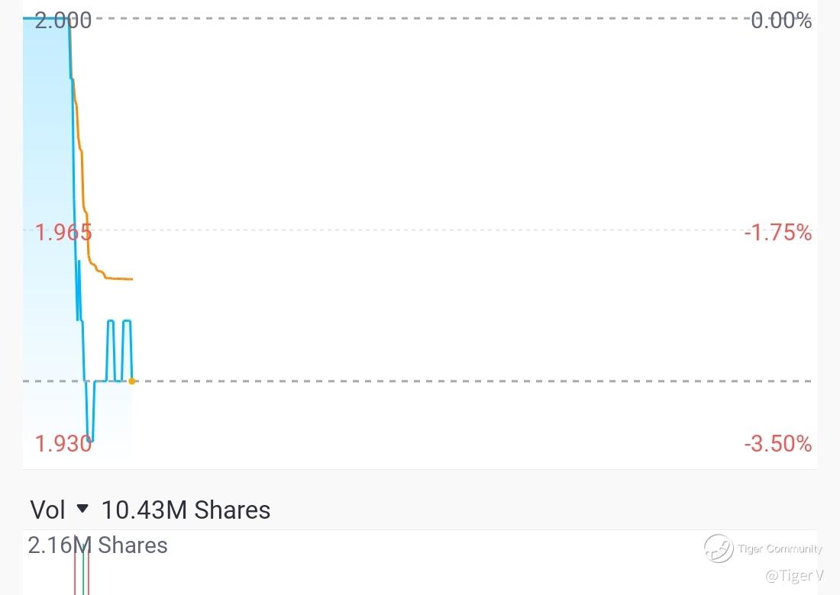Click the -3.50% percentage axis label
The width and height of the screenshot is (840, 595).
778,443
